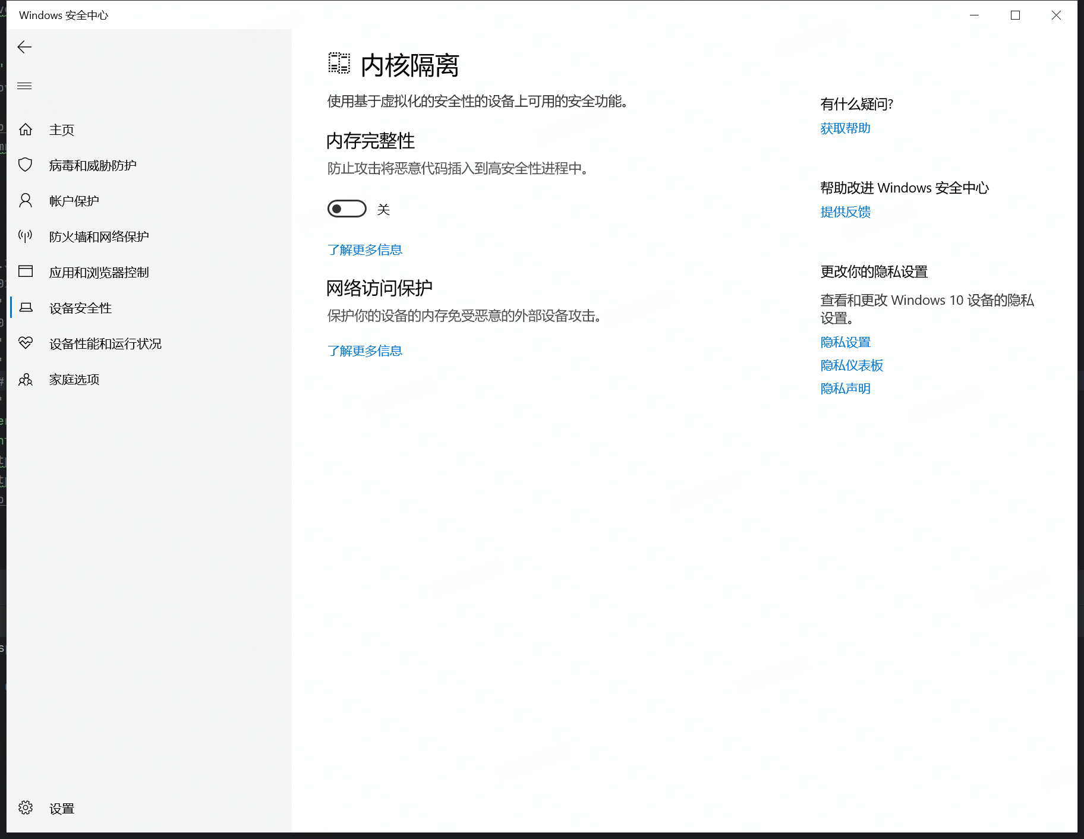
Task: Click the family icon for 家庭选项
Action: [x=26, y=379]
